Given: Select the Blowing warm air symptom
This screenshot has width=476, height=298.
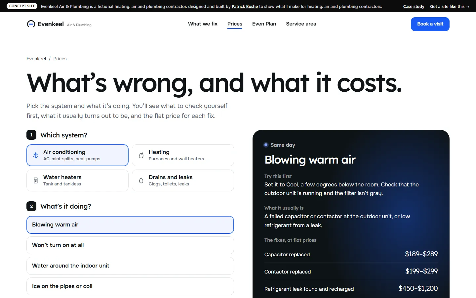Looking at the screenshot, I should point(130,225).
